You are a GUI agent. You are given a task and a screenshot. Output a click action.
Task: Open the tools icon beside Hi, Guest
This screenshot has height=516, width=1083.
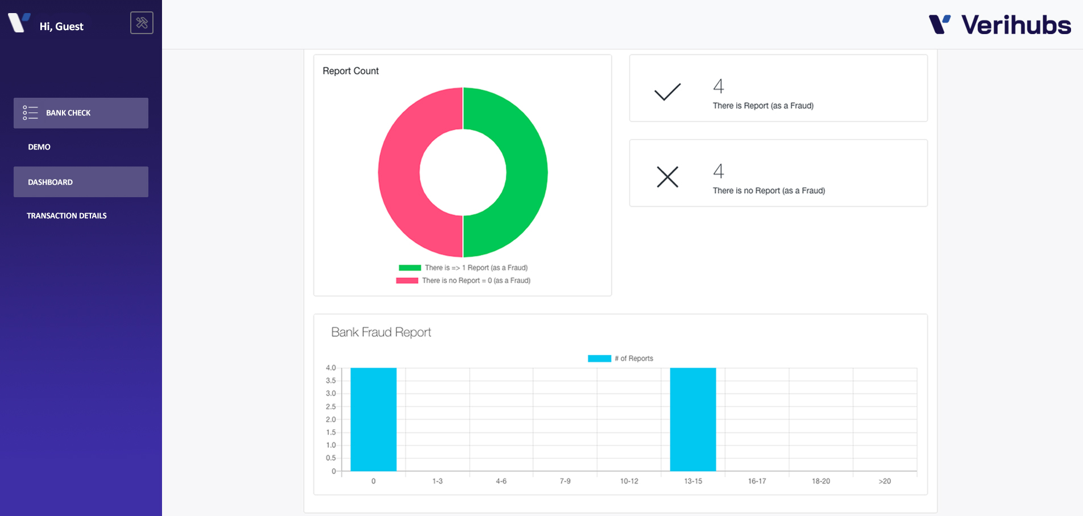pos(142,23)
